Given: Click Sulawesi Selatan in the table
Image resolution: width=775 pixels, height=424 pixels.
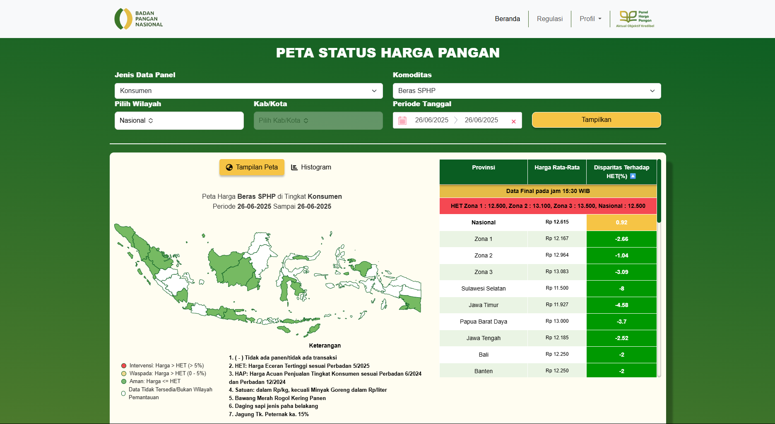Looking at the screenshot, I should coord(483,288).
